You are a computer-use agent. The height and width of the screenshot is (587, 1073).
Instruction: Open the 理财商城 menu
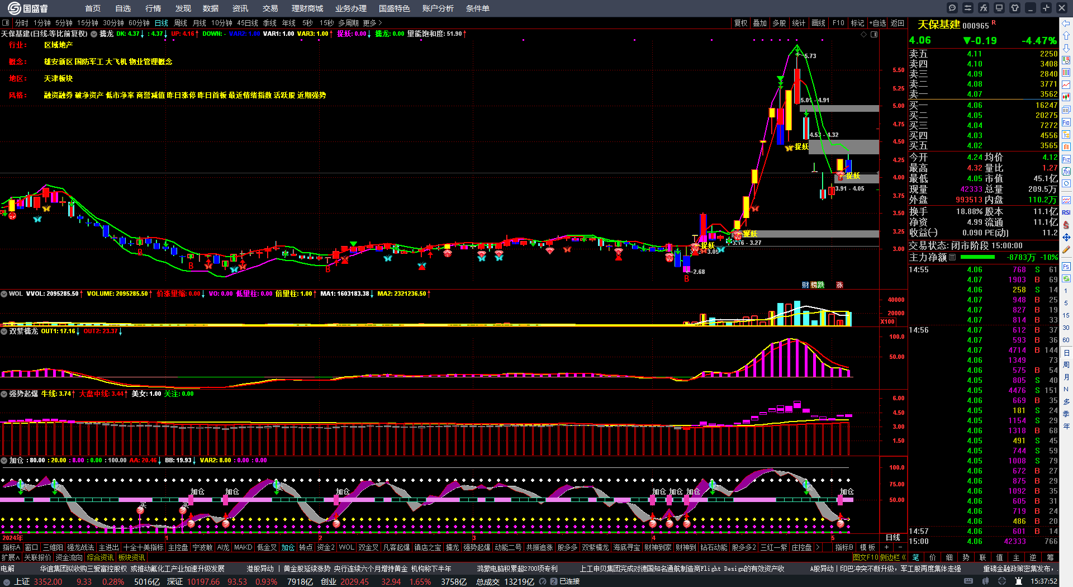(307, 8)
